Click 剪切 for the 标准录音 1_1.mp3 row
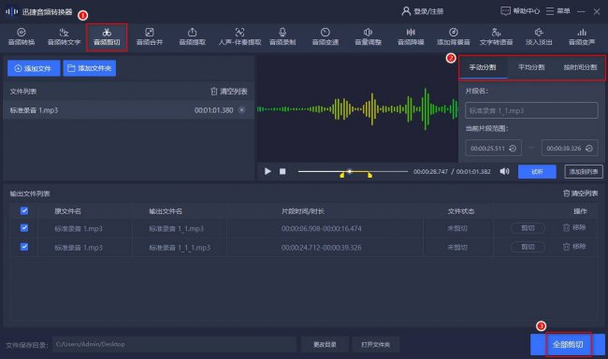This screenshot has height=359, width=608. tap(528, 228)
